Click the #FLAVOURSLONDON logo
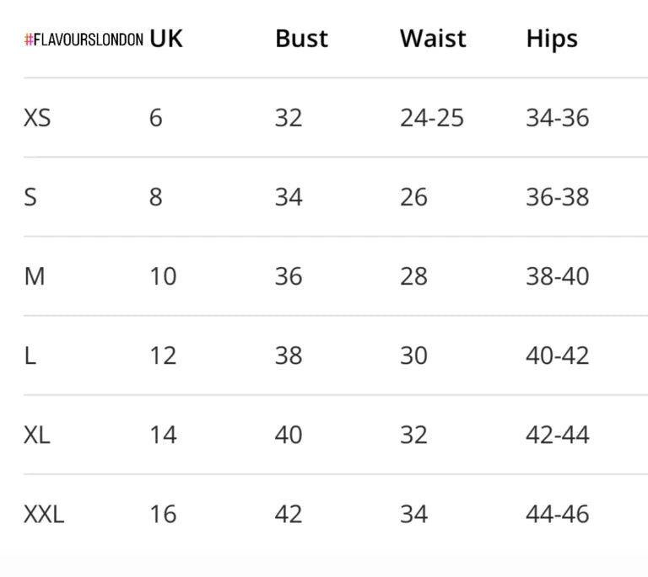Image resolution: width=648 pixels, height=577 pixels. (x=84, y=40)
